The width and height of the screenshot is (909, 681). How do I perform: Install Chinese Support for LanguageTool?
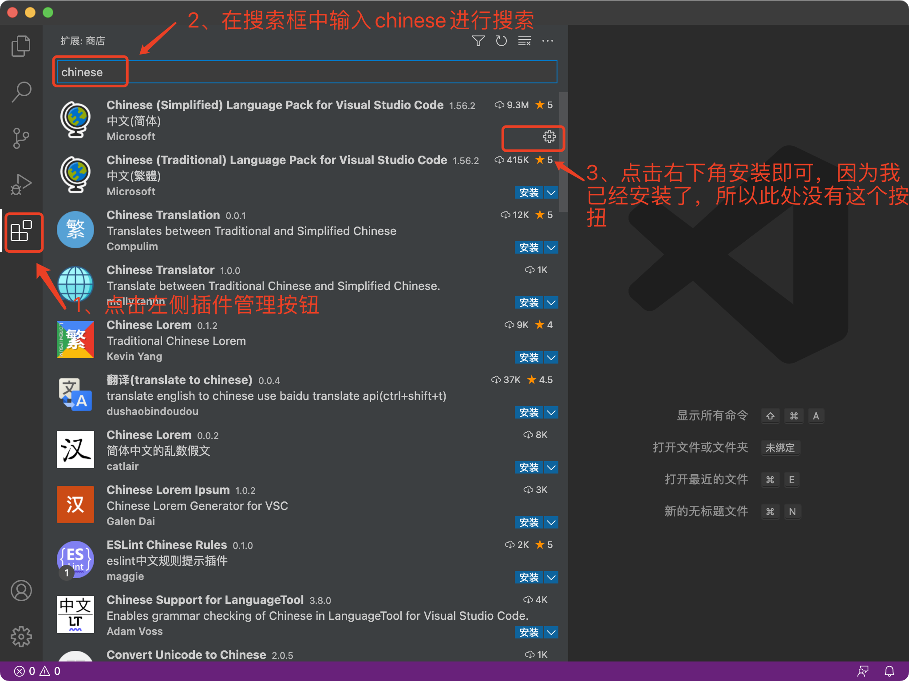[529, 632]
